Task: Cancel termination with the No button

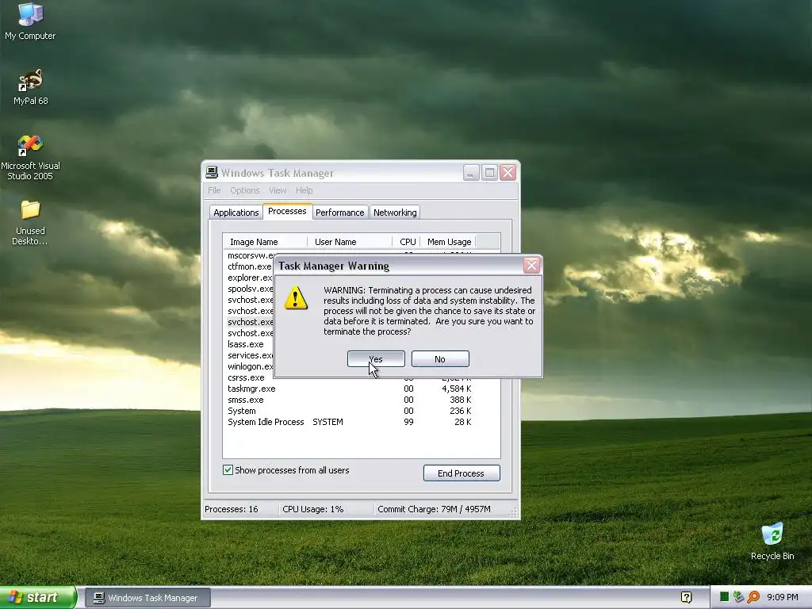Action: 440,359
